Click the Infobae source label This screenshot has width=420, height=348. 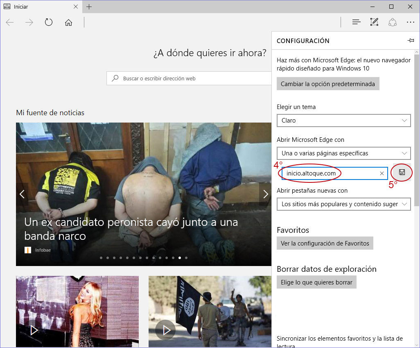coord(43,250)
